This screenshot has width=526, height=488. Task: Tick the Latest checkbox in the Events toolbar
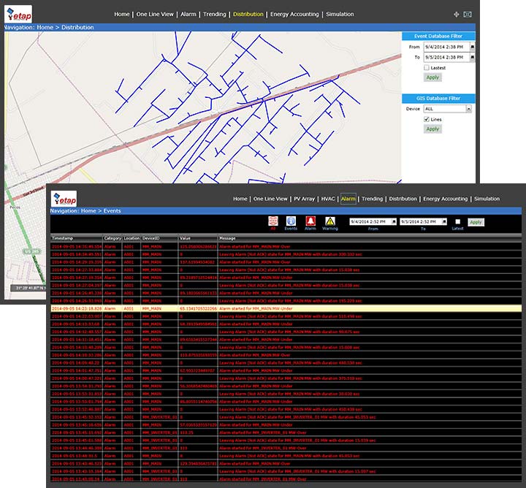458,221
